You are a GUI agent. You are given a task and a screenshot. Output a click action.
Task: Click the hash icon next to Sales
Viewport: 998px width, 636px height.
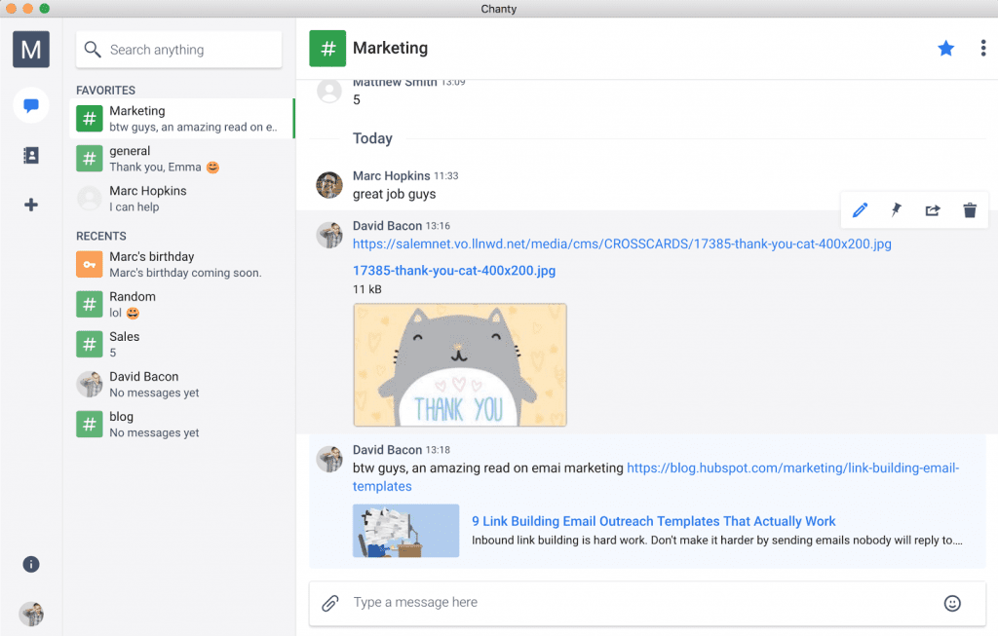[x=89, y=344]
